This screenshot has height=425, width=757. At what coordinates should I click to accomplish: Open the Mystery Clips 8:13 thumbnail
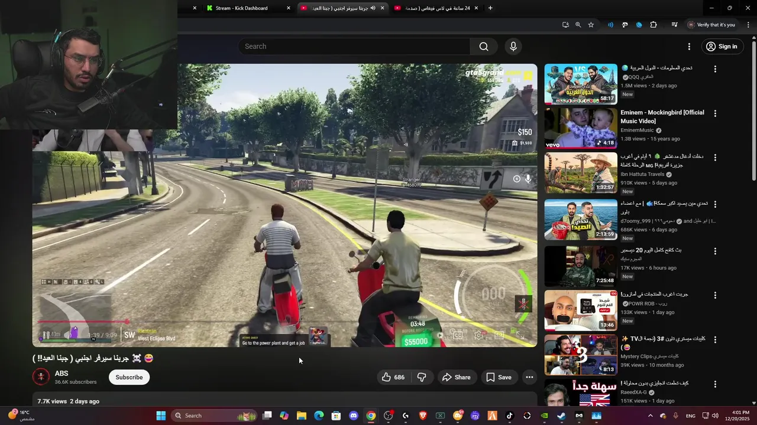[581, 355]
